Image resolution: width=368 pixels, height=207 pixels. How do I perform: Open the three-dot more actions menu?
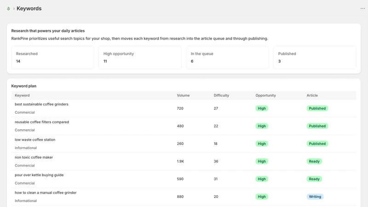pos(362,8)
